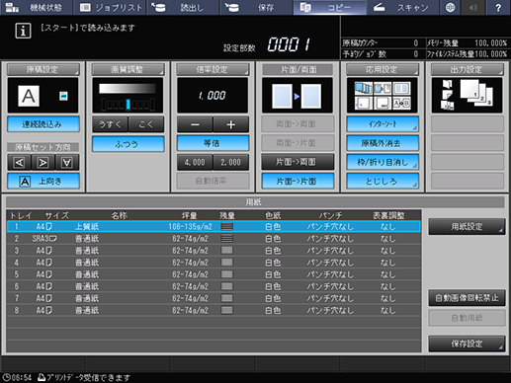Viewport: 511px width, 383px height.
Task: Click the print data reception status icon
Action: (x=42, y=377)
